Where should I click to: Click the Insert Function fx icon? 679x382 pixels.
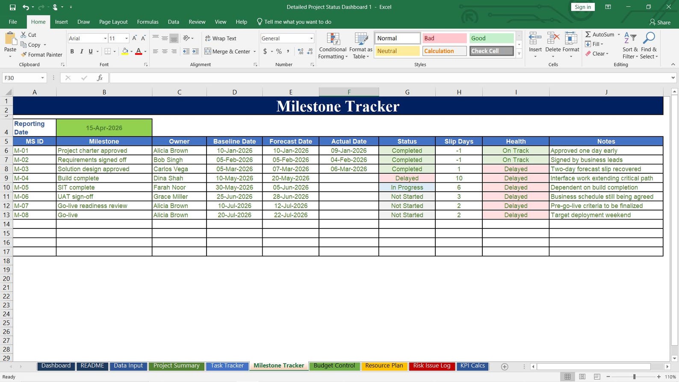click(x=100, y=78)
